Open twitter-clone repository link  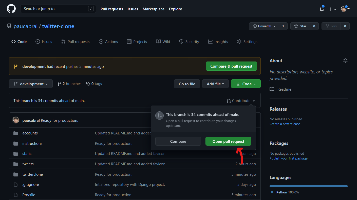click(x=58, y=26)
